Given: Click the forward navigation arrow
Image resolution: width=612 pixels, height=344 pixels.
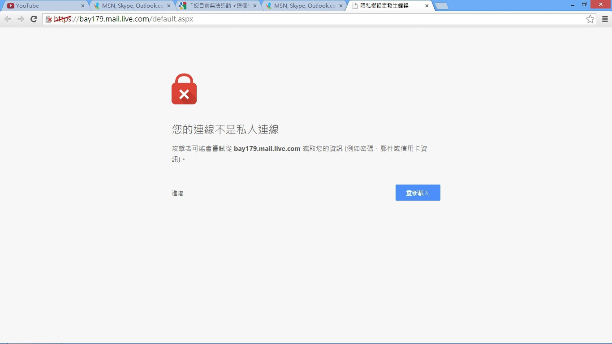Looking at the screenshot, I should pyautogui.click(x=21, y=19).
